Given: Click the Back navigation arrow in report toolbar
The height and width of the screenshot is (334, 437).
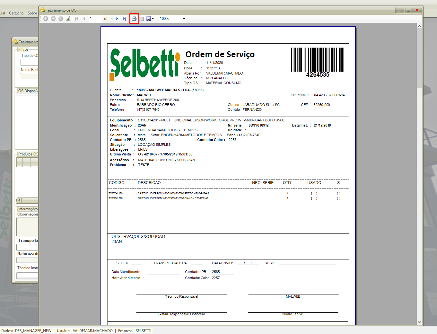Looking at the screenshot, I should [46, 19].
